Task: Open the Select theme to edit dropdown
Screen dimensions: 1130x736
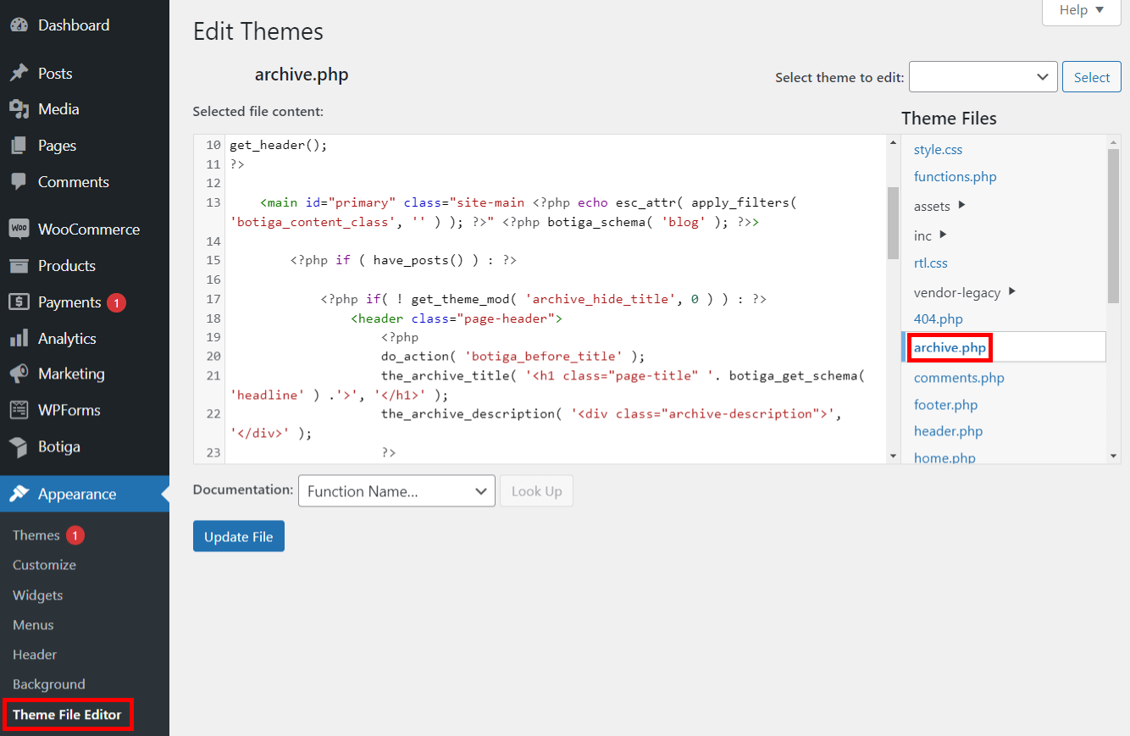Action: (x=983, y=76)
